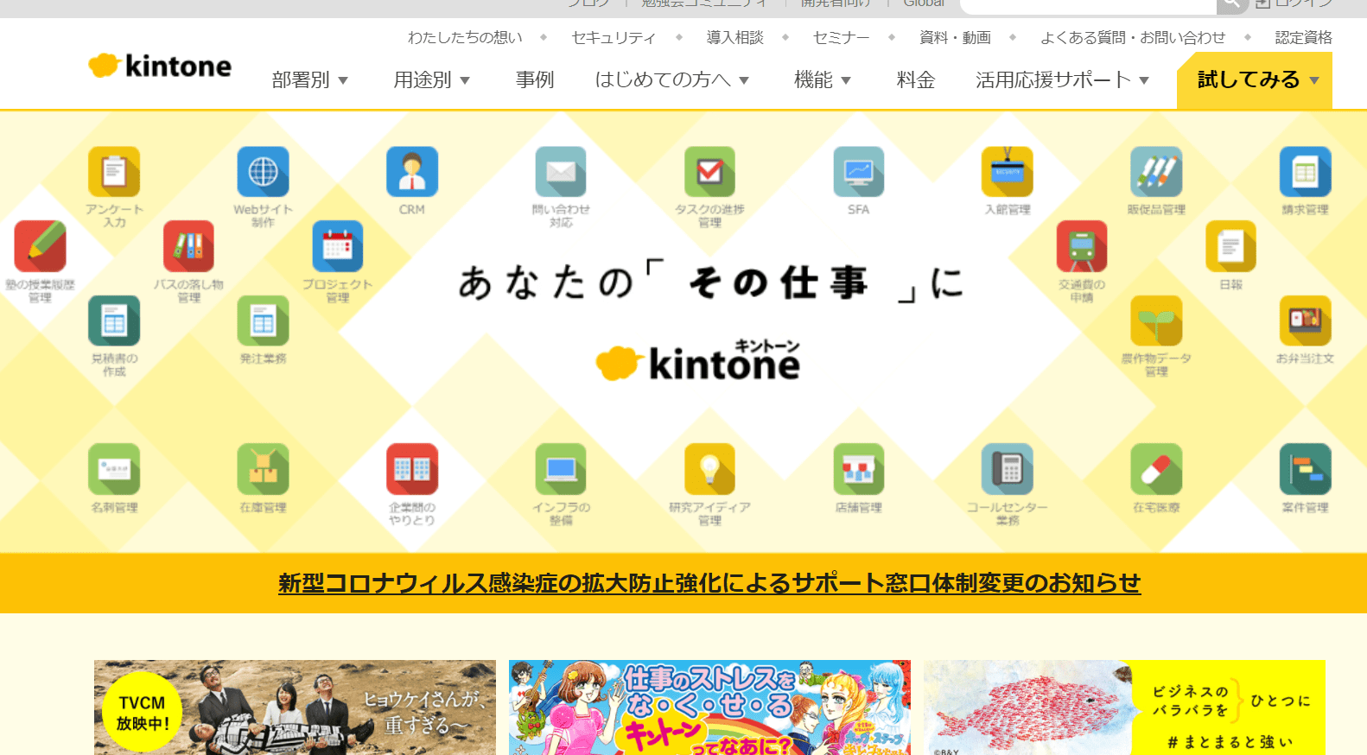Expand the 試してみる yellow dropdown button
The image size is (1367, 755).
(1255, 80)
